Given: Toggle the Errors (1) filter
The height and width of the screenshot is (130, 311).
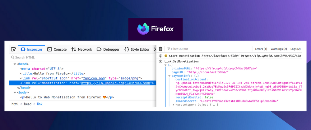Looking at the screenshot, I should [x=261, y=49].
